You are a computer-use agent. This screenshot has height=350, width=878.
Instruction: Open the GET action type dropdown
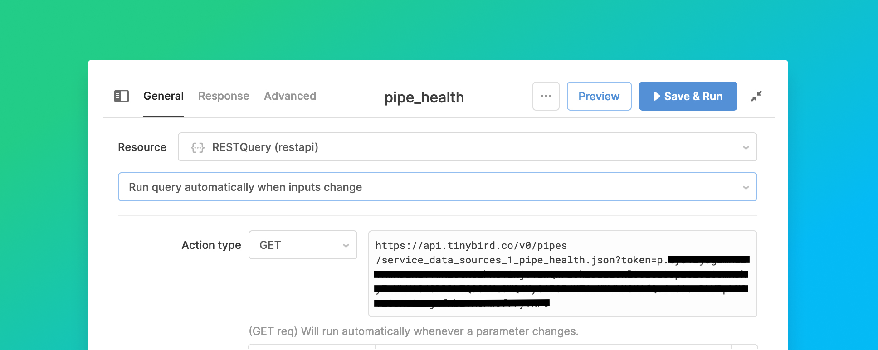(303, 245)
